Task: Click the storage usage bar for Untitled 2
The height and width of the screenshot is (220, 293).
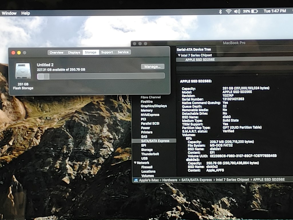Action: tap(101, 76)
